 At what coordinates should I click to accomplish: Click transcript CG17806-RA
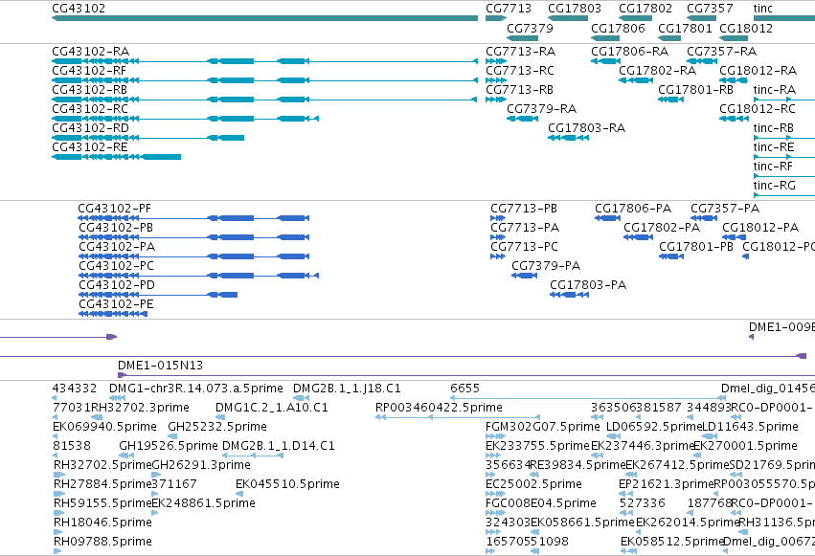click(605, 61)
